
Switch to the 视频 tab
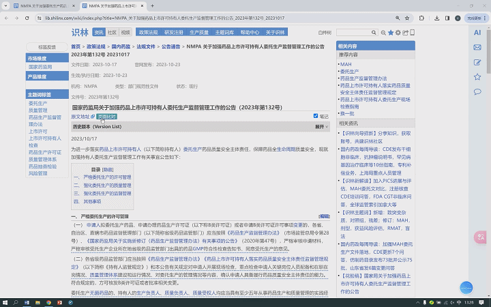click(125, 32)
